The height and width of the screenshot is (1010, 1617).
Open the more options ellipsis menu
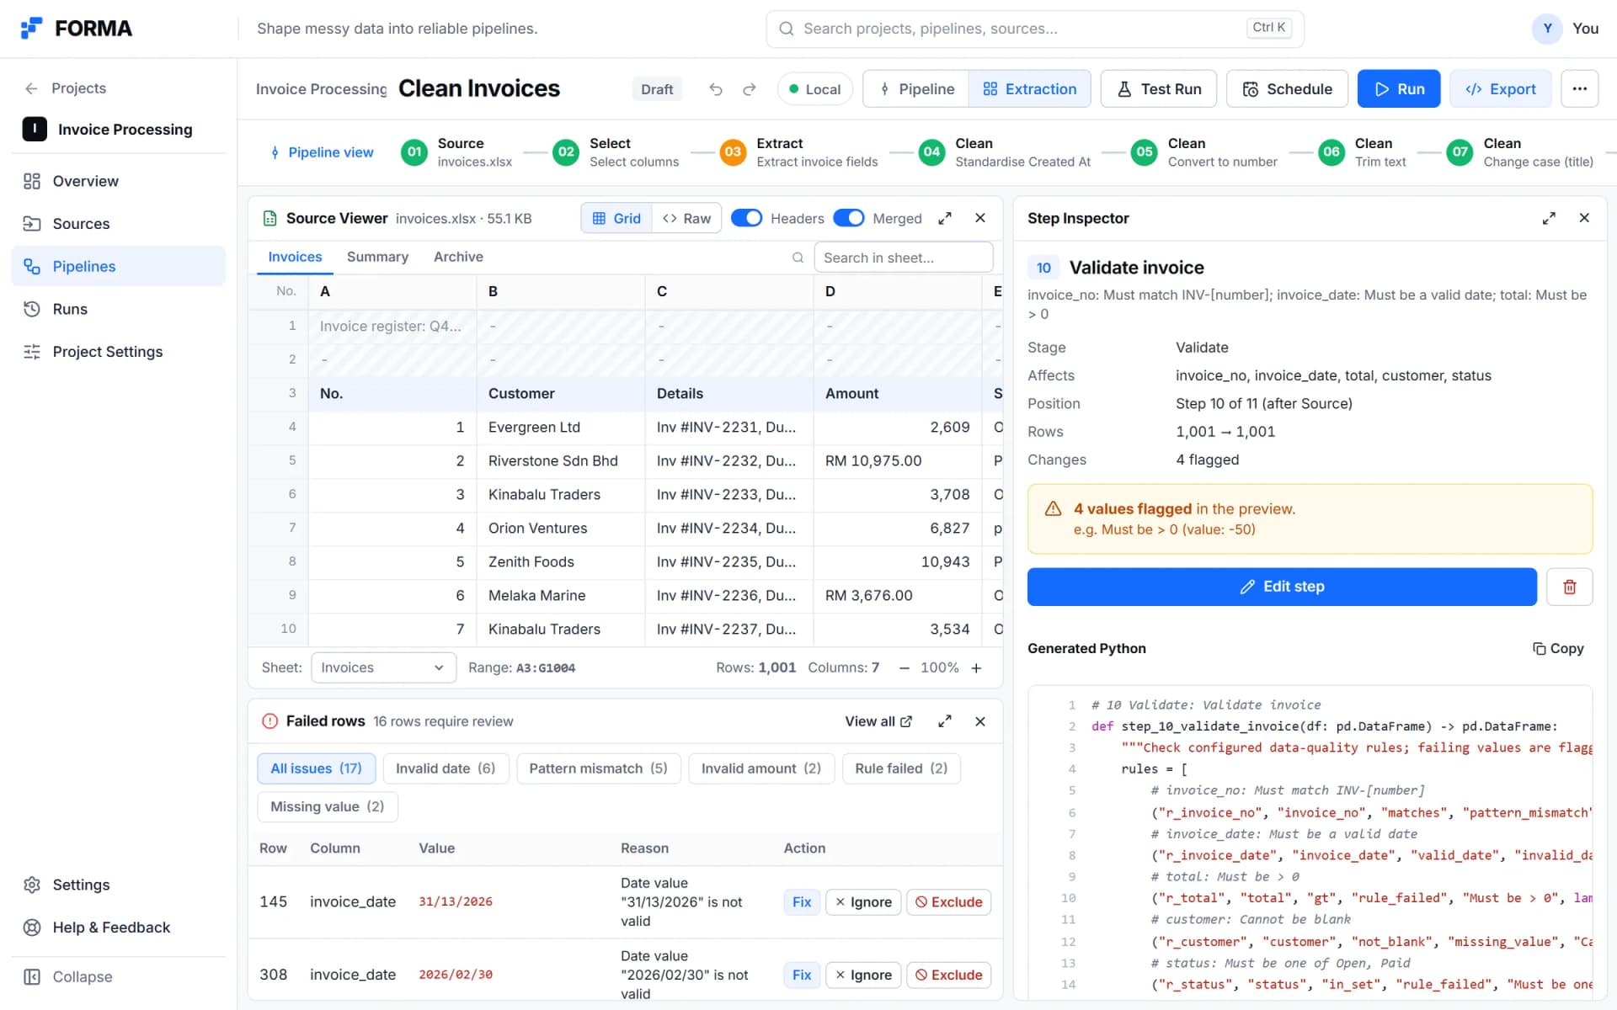click(x=1579, y=88)
